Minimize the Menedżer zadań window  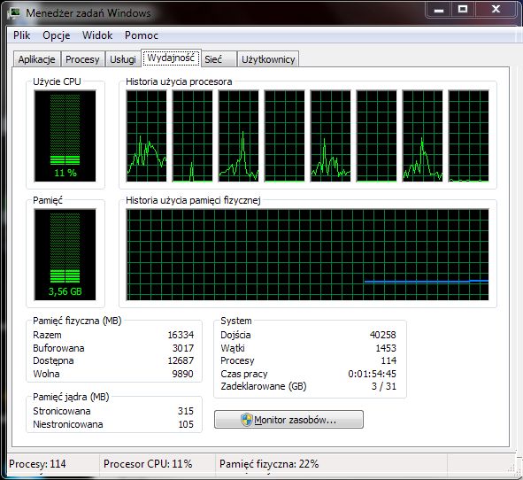[439, 10]
